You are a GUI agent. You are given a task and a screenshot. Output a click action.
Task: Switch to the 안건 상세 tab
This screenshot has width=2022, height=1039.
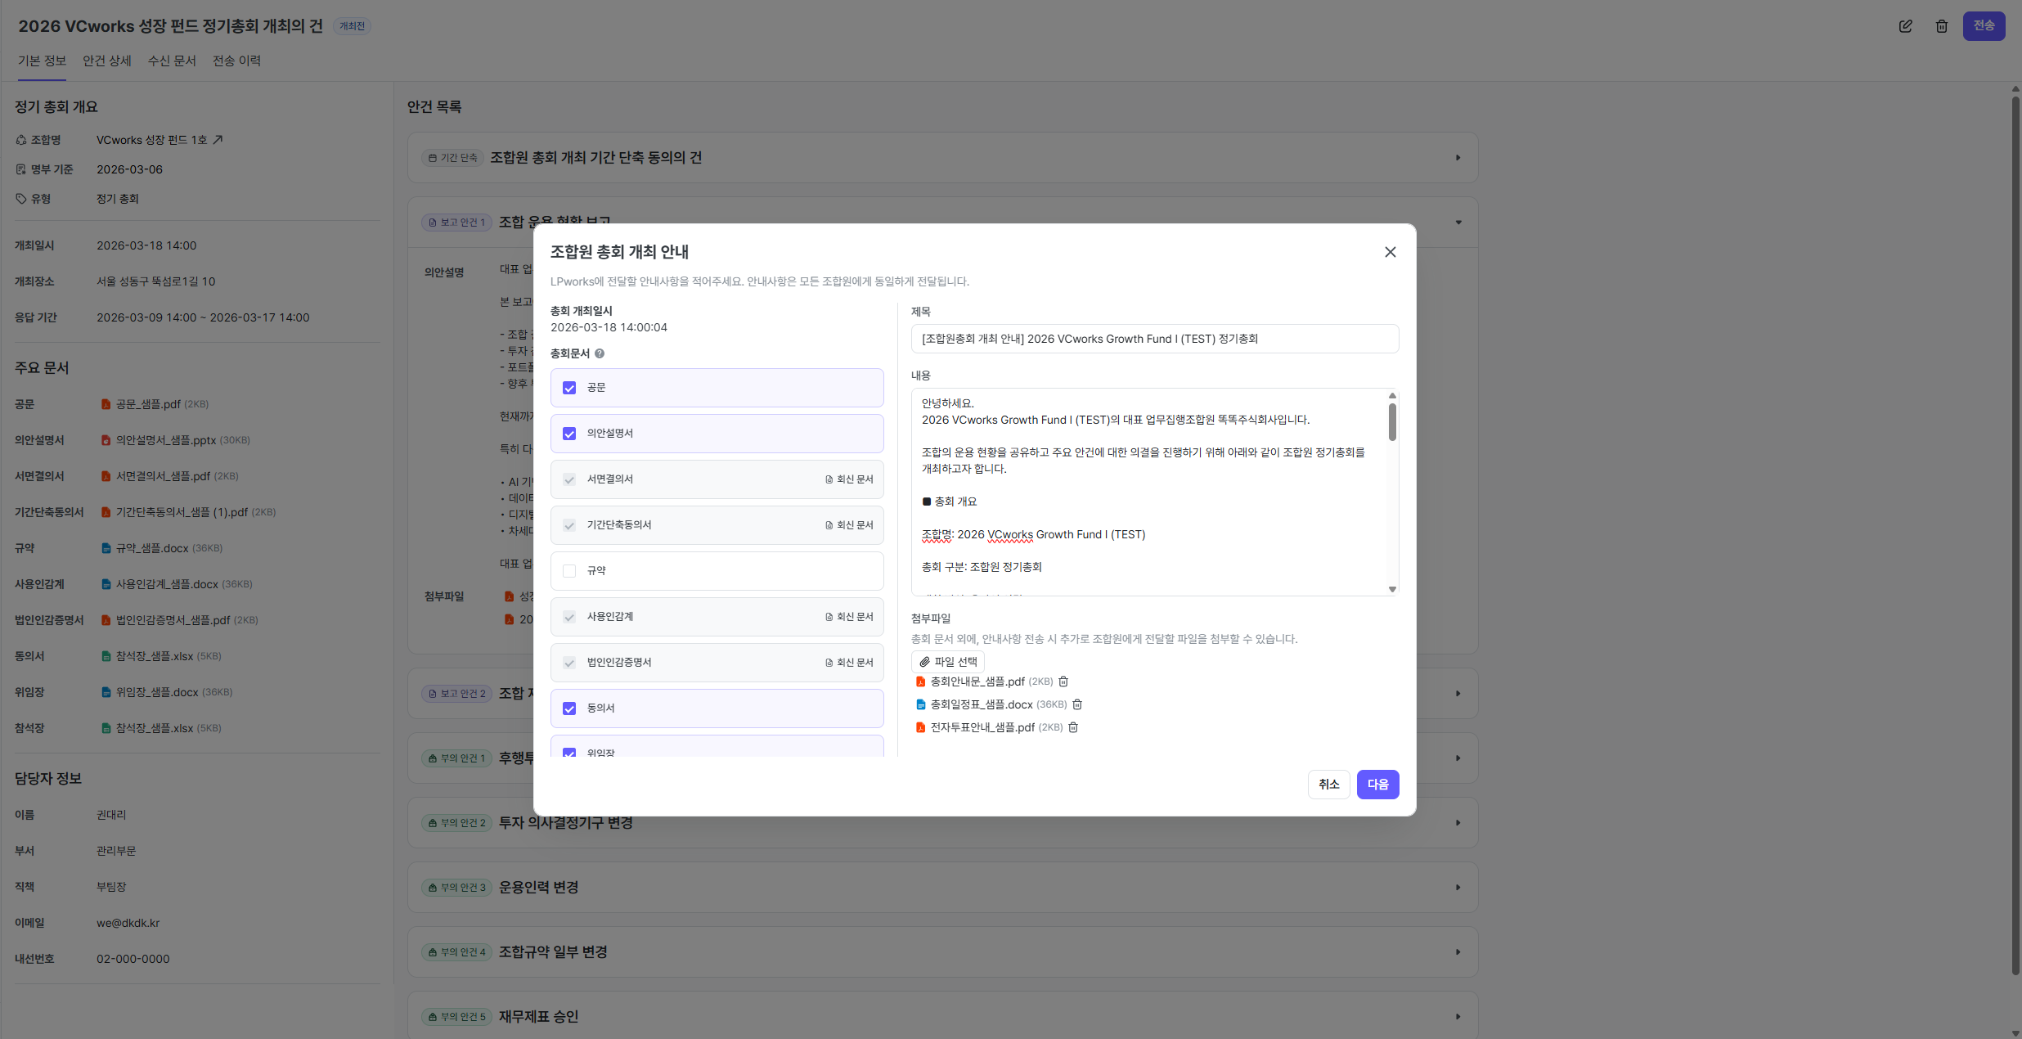(x=107, y=61)
